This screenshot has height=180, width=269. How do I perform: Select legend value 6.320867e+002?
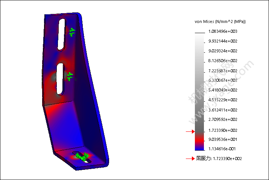pyautogui.click(x=223, y=80)
